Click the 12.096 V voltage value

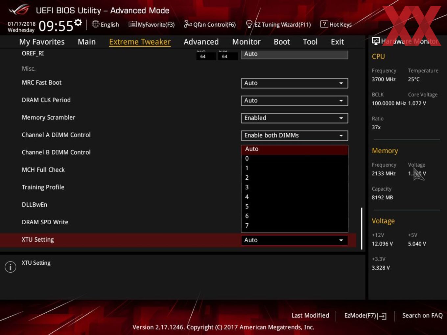pyautogui.click(x=382, y=244)
